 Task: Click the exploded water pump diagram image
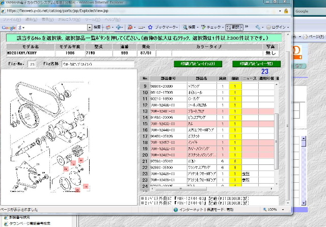[x=50, y=137]
